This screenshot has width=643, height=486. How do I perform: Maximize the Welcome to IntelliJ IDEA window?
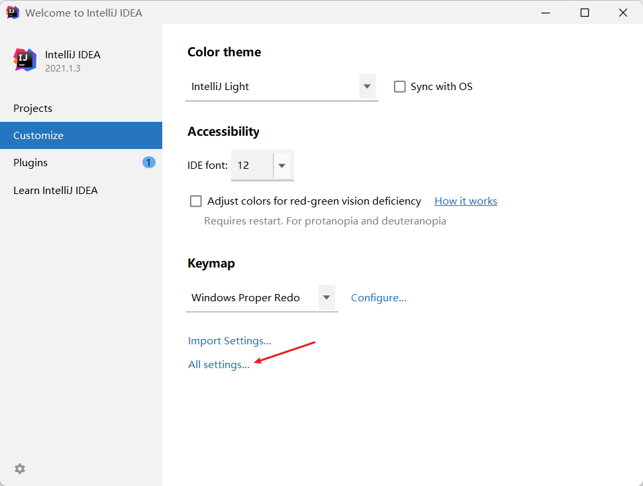[x=585, y=13]
